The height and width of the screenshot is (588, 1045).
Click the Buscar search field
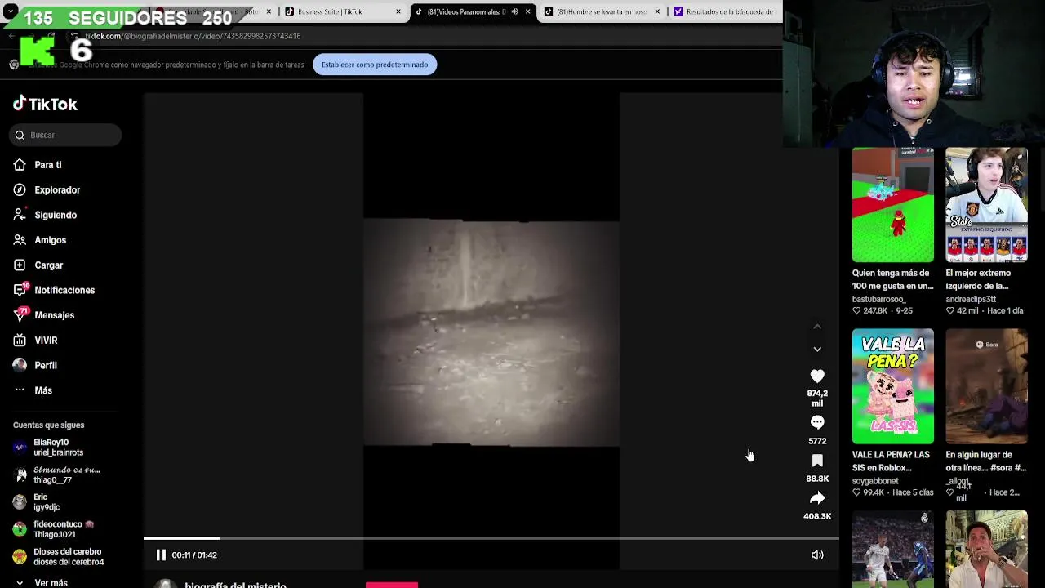(x=65, y=135)
